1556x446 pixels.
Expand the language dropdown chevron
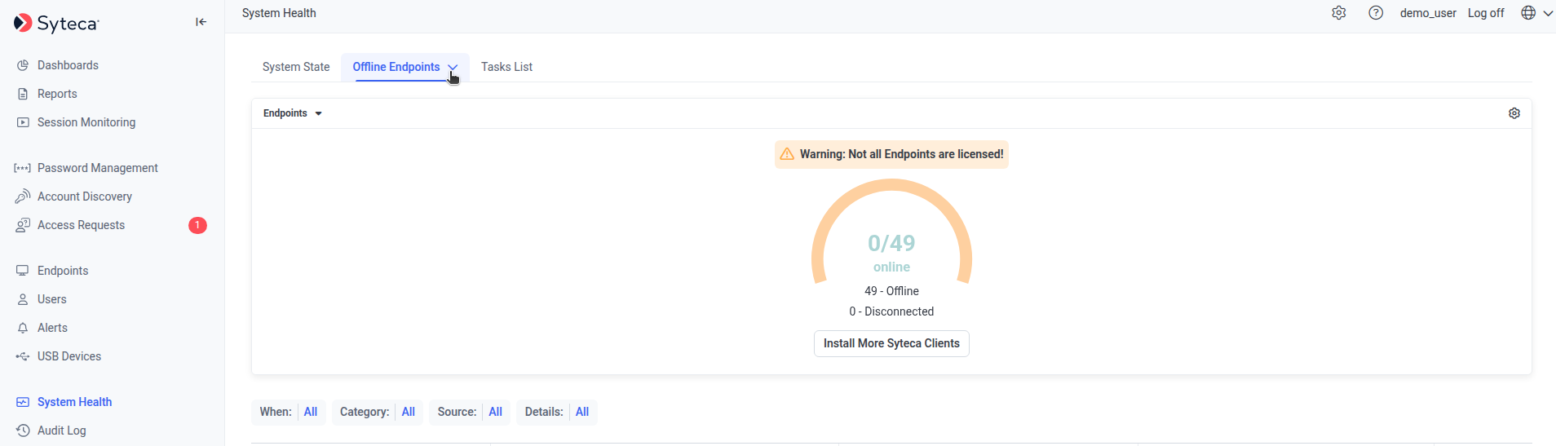click(x=1548, y=13)
